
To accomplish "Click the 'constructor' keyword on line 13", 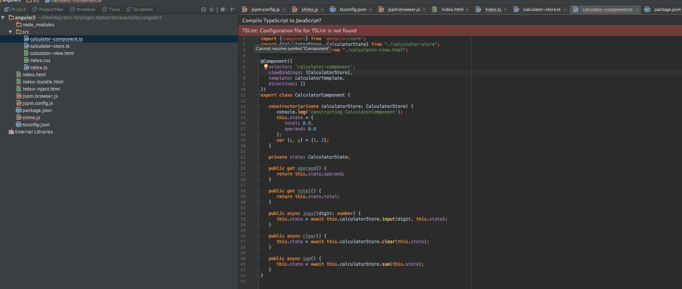I will pyautogui.click(x=283, y=106).
